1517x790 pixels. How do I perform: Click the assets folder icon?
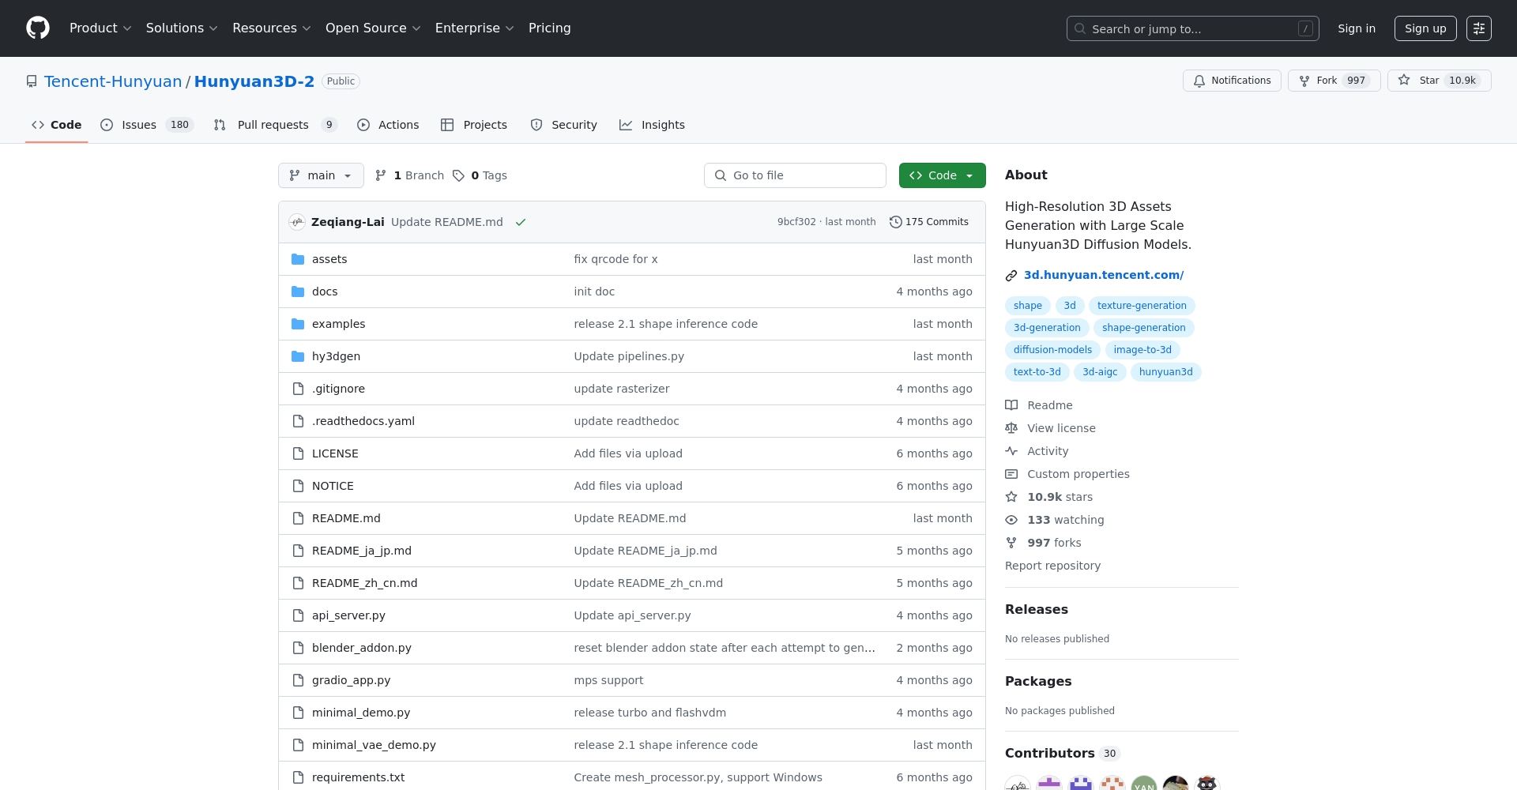pyautogui.click(x=298, y=259)
